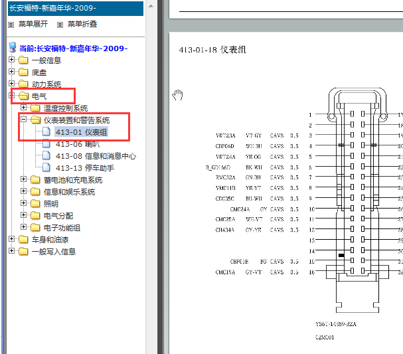403x354 pixels.
Task: Click the 照明 folder icon
Action: coord(35,204)
